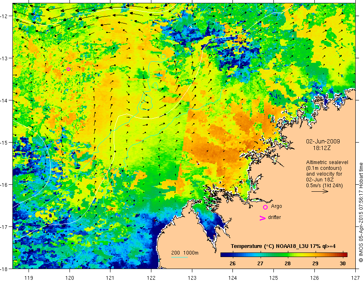Click the 'drifter' legend label
Viewport: 364px width, 281px height.
[x=274, y=217]
